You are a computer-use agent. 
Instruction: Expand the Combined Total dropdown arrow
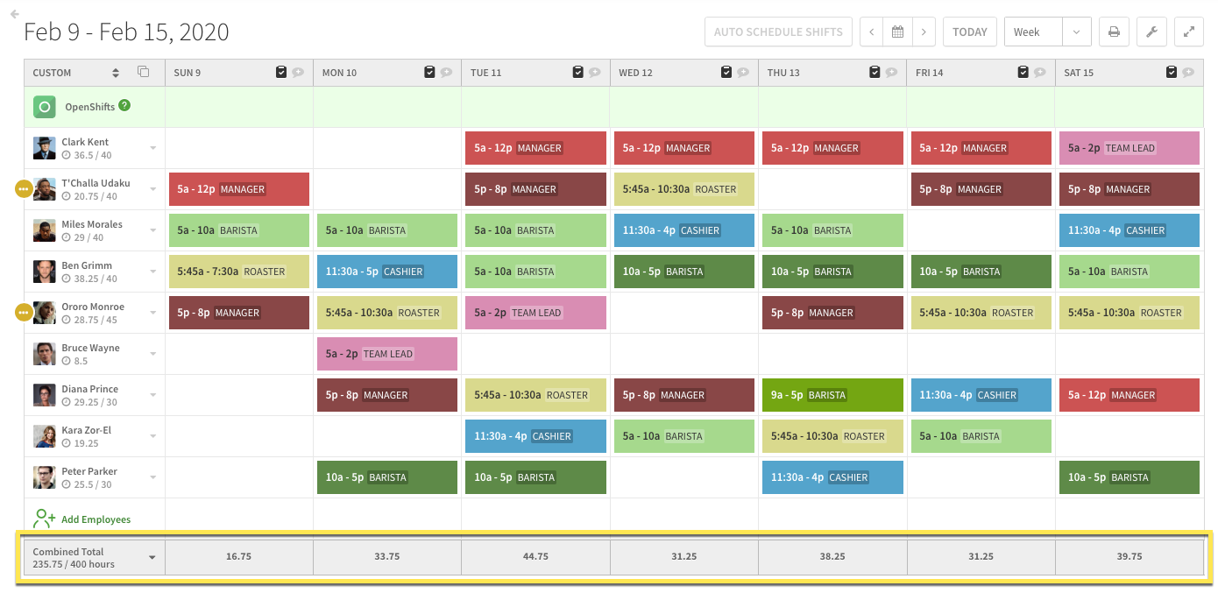152,558
